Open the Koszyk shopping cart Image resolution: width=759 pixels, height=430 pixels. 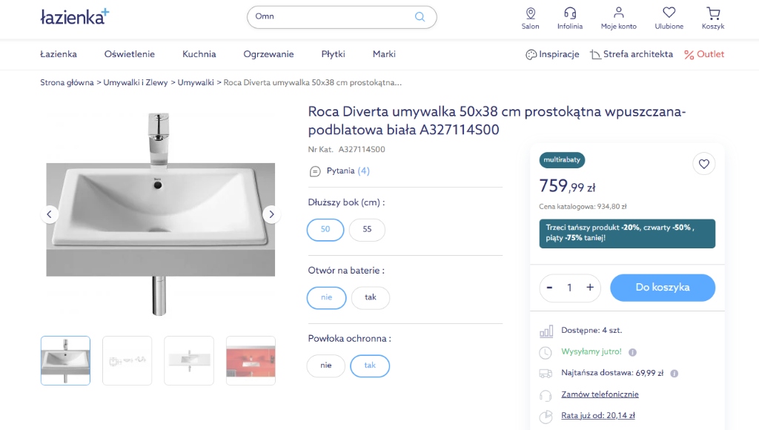(x=713, y=13)
